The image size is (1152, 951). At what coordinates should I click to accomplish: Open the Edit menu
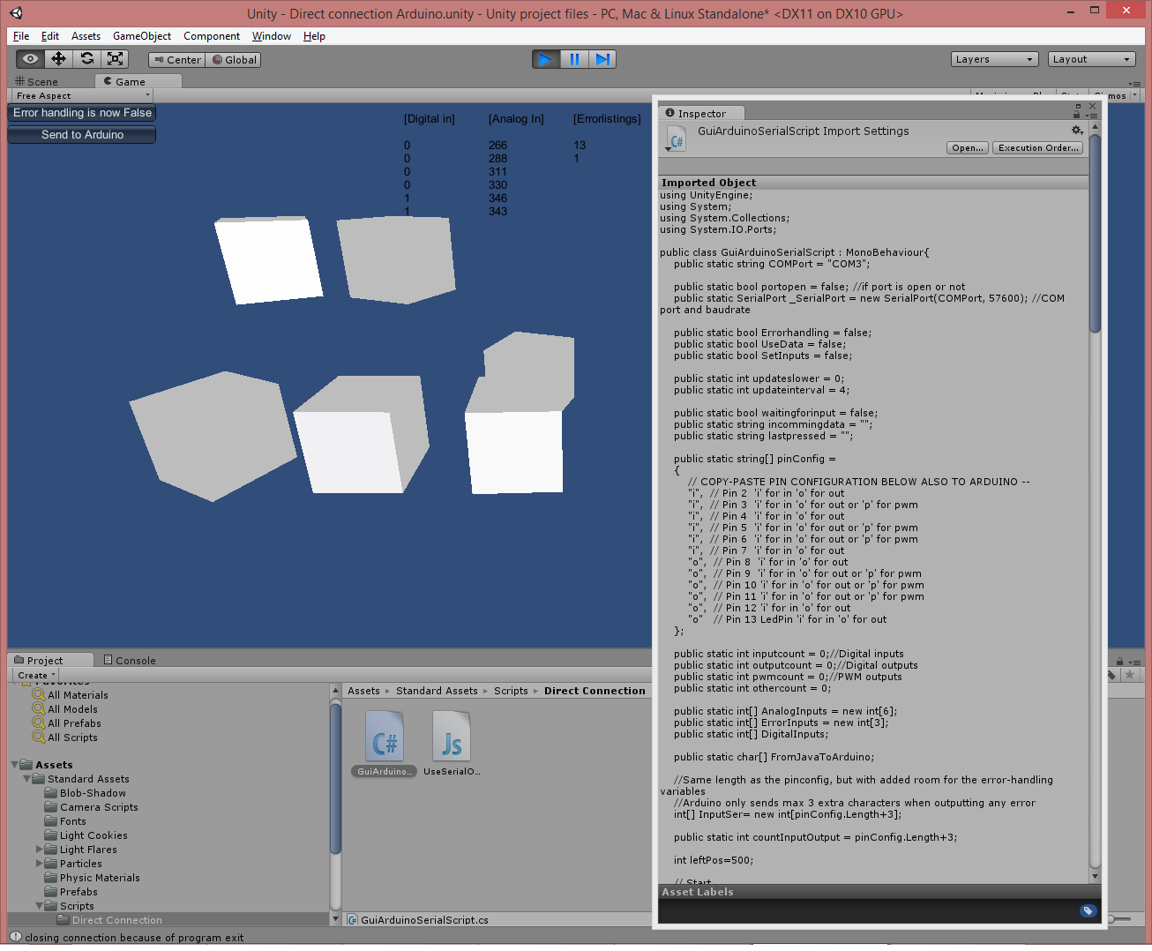pyautogui.click(x=50, y=36)
